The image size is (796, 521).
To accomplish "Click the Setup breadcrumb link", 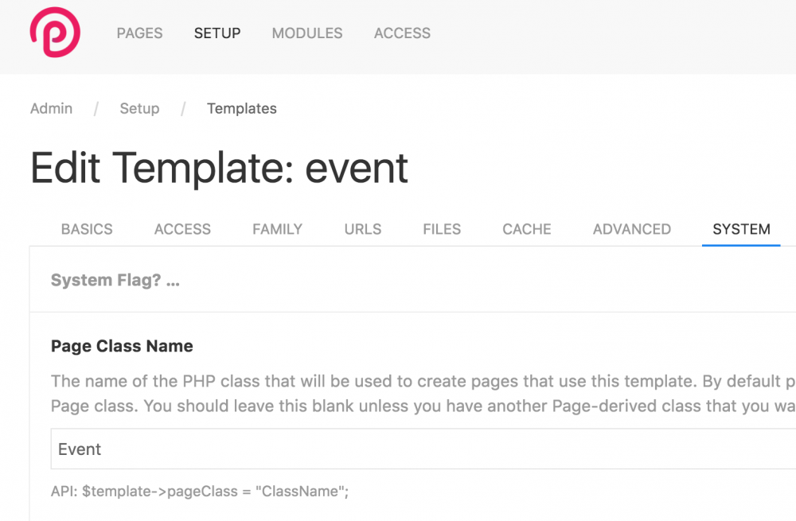I will (x=139, y=109).
